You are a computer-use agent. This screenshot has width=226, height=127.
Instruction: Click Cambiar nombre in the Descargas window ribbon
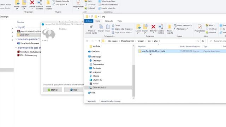point(40,5)
